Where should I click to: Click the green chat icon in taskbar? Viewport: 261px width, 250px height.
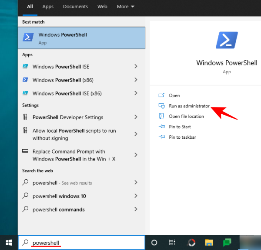click(x=227, y=243)
